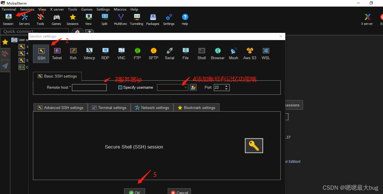Image resolution: width=383 pixels, height=194 pixels.
Task: Increase Port value with up arrow
Action: (226, 86)
